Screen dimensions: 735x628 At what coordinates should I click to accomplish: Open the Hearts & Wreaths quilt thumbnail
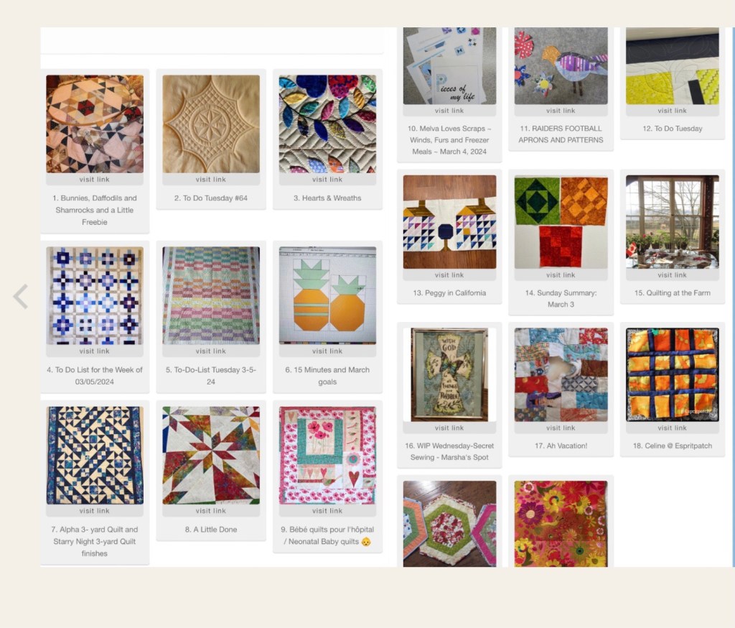coord(327,124)
